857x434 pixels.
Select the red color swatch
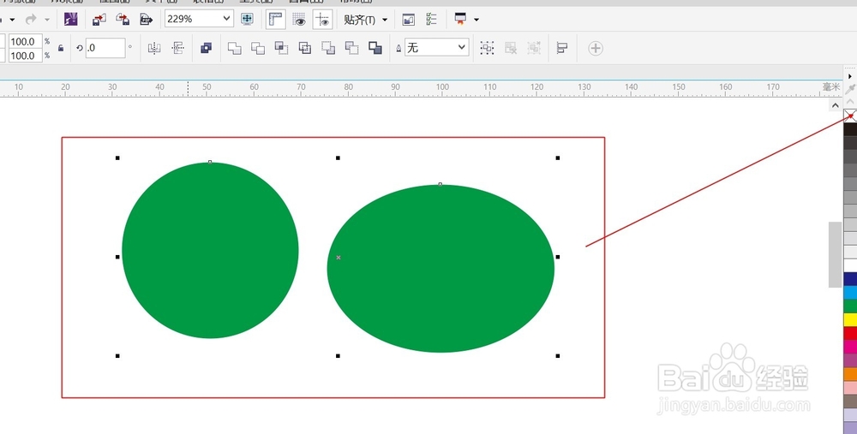tap(850, 333)
